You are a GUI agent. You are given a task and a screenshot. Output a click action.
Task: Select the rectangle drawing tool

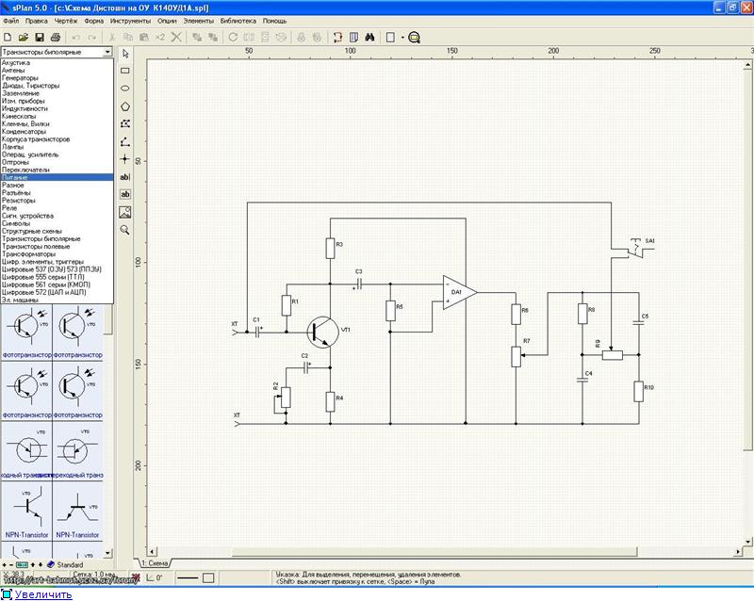(125, 70)
